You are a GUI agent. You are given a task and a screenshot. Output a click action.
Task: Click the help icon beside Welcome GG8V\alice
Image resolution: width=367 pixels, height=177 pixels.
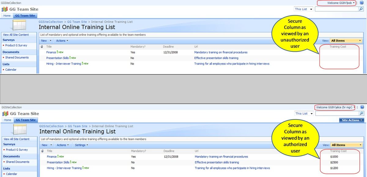point(362,107)
